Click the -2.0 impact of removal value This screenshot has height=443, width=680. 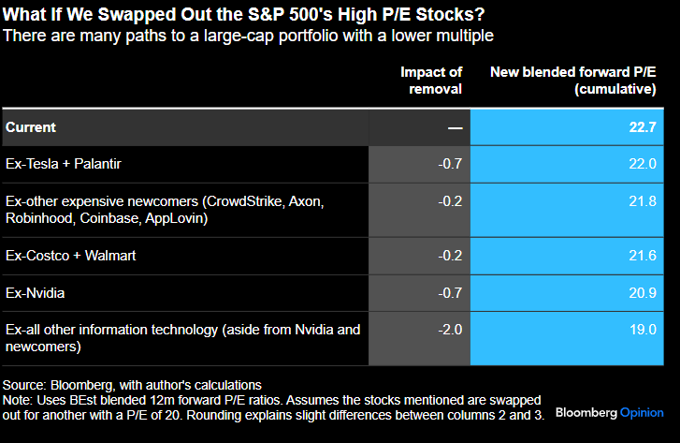click(449, 331)
